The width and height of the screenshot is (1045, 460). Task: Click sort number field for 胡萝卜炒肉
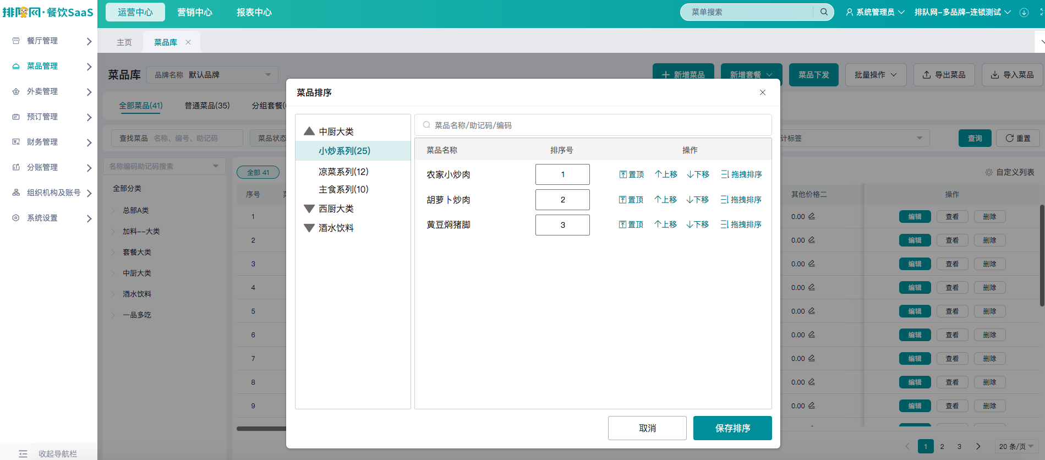pos(562,200)
